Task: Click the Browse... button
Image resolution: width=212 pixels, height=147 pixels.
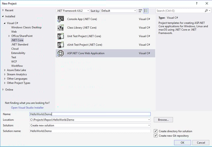Action: (163, 120)
